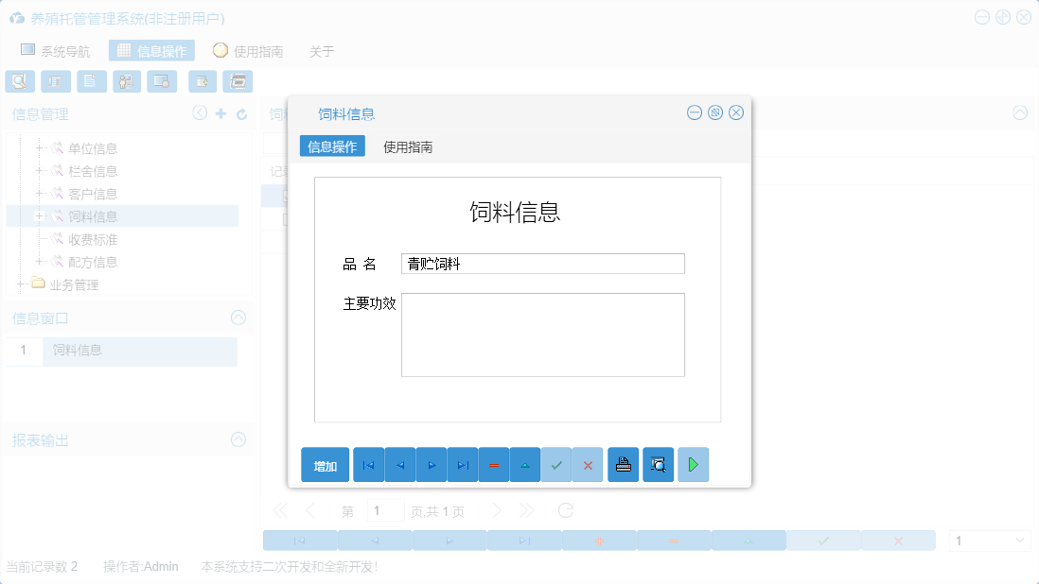Click the previous-record arrow in bottom navigator
1039x584 pixels.
click(375, 541)
